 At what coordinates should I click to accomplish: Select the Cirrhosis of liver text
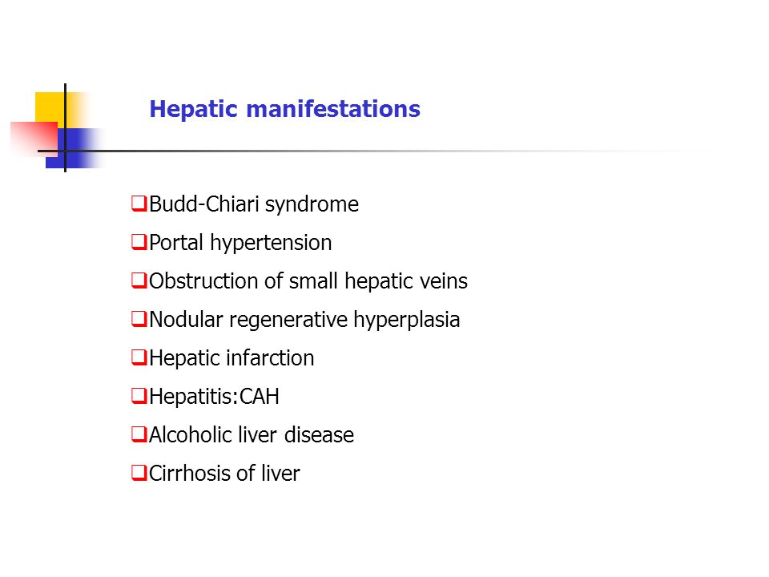click(224, 474)
